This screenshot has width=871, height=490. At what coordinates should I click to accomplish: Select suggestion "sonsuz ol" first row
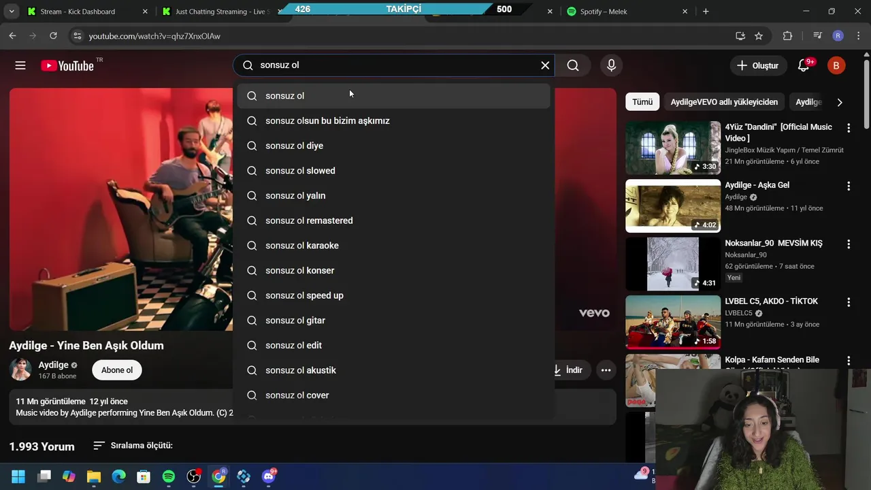(x=393, y=96)
